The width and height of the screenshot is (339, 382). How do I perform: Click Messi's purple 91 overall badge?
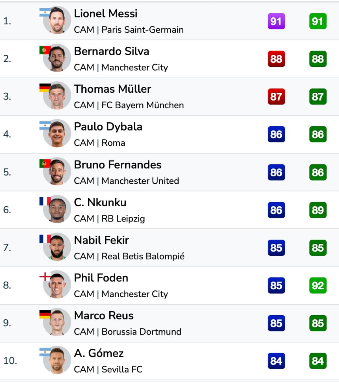coord(276,21)
